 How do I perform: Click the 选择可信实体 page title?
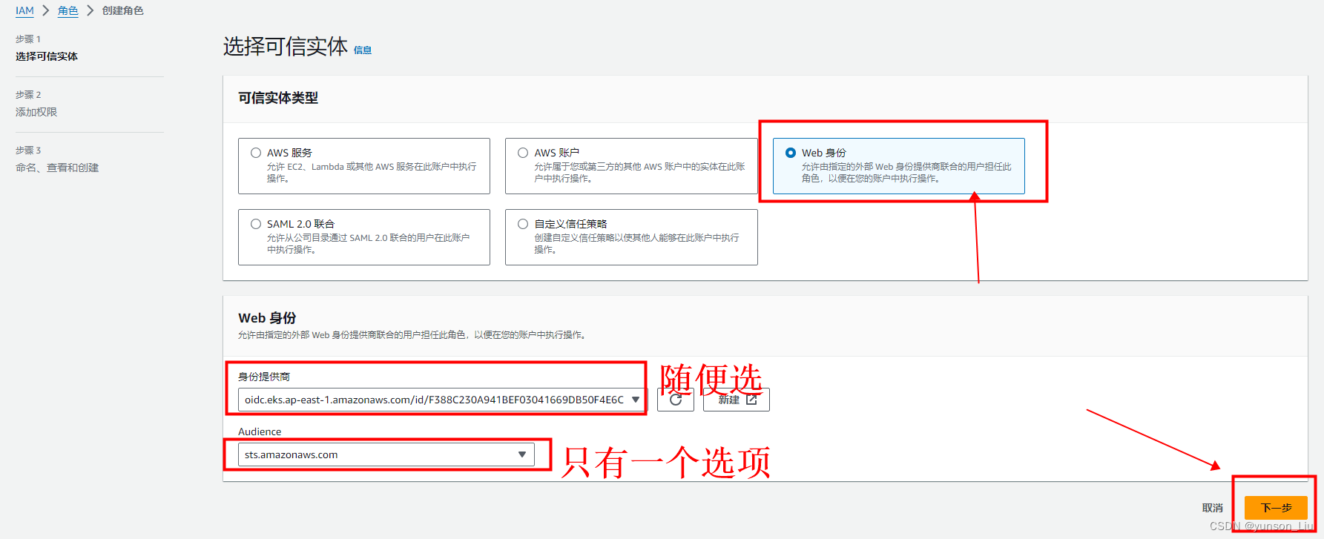286,47
